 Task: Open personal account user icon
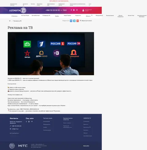point(83,10)
